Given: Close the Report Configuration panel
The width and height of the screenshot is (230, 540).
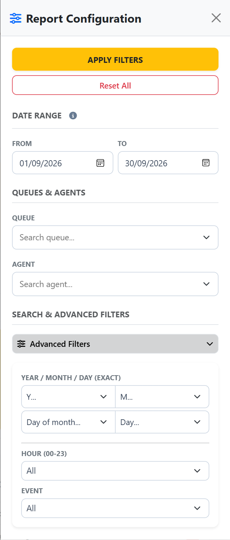Looking at the screenshot, I should pyautogui.click(x=216, y=18).
